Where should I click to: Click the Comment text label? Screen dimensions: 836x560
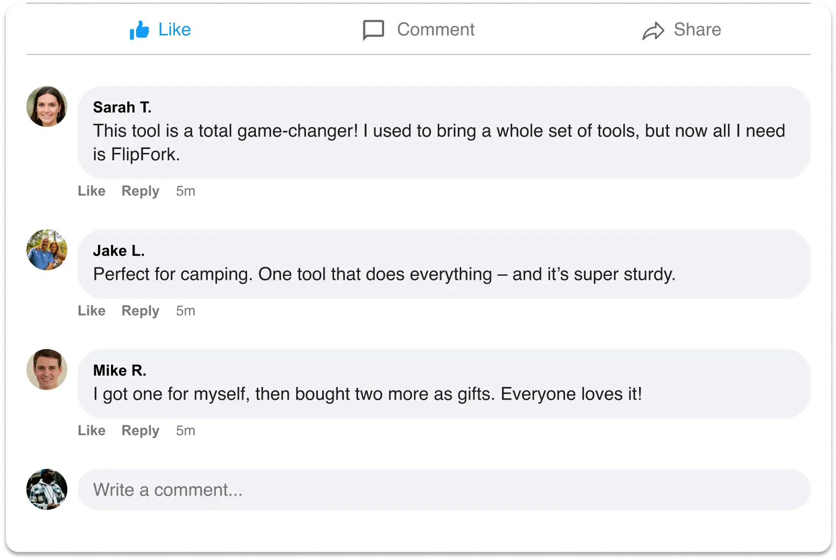(436, 29)
